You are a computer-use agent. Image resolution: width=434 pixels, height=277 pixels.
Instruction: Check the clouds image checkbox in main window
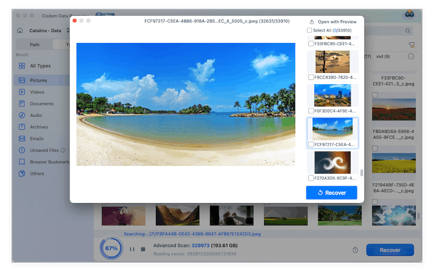[x=375, y=202]
